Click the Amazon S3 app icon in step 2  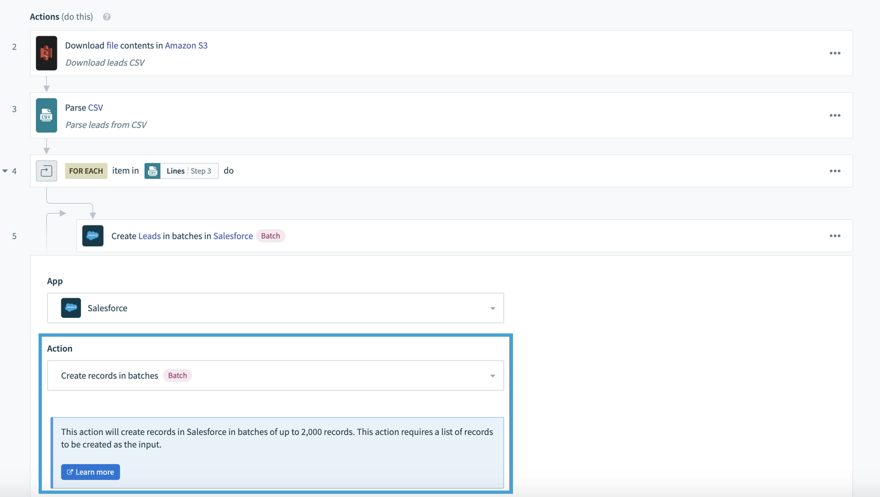click(47, 53)
